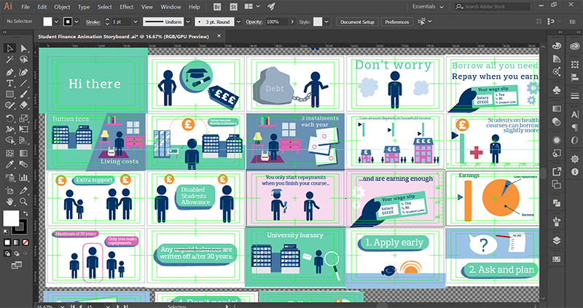Open the stroke color dropdown in control bar
This screenshot has width=583, height=308.
[77, 22]
